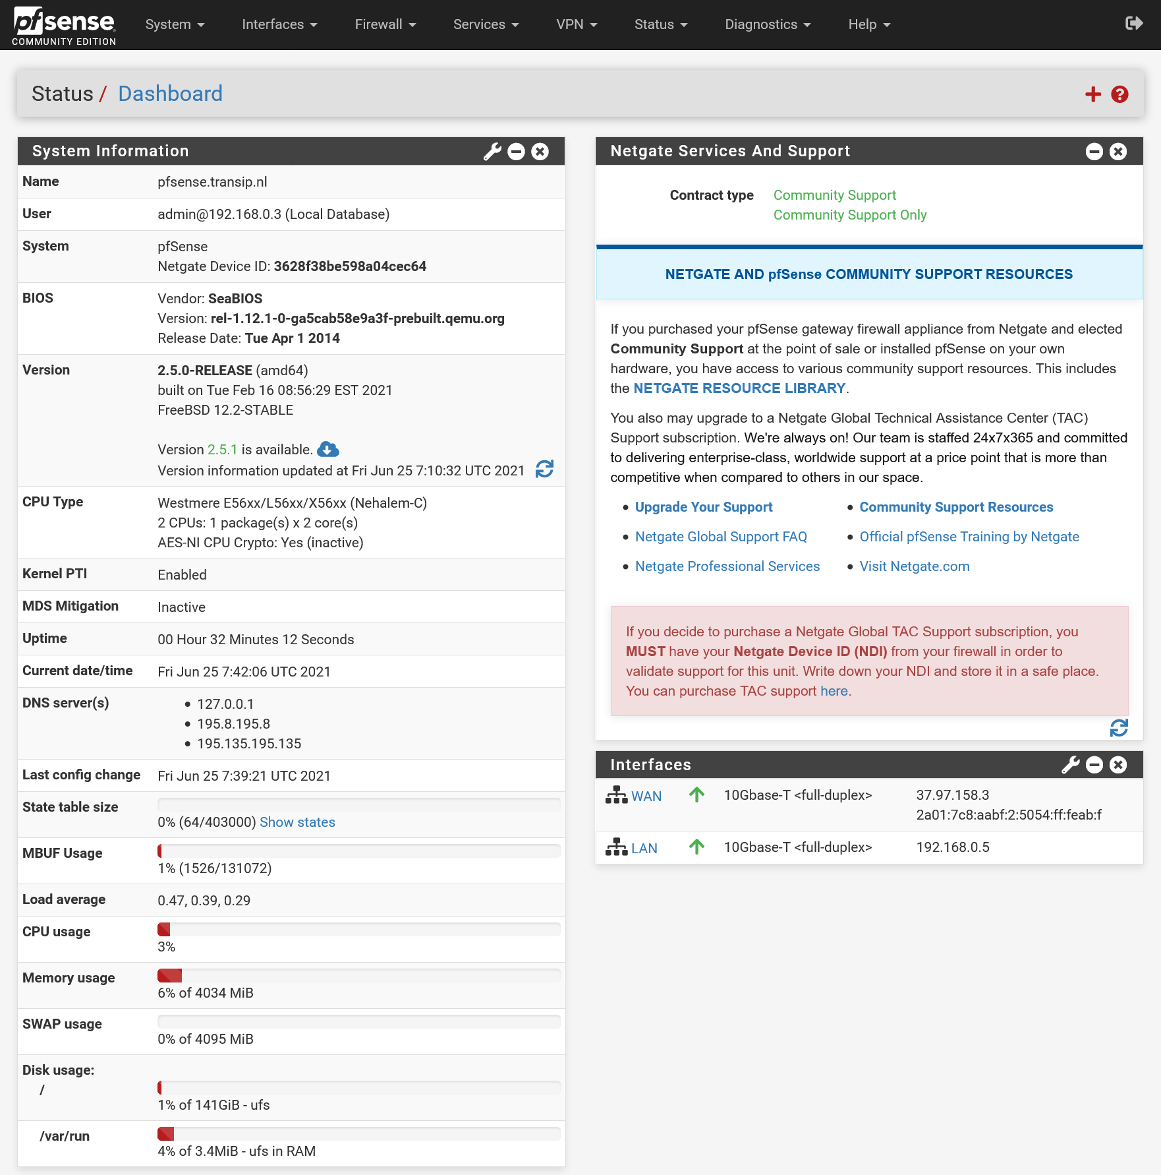
Task: Minimize the Interfaces widget
Action: (1094, 765)
